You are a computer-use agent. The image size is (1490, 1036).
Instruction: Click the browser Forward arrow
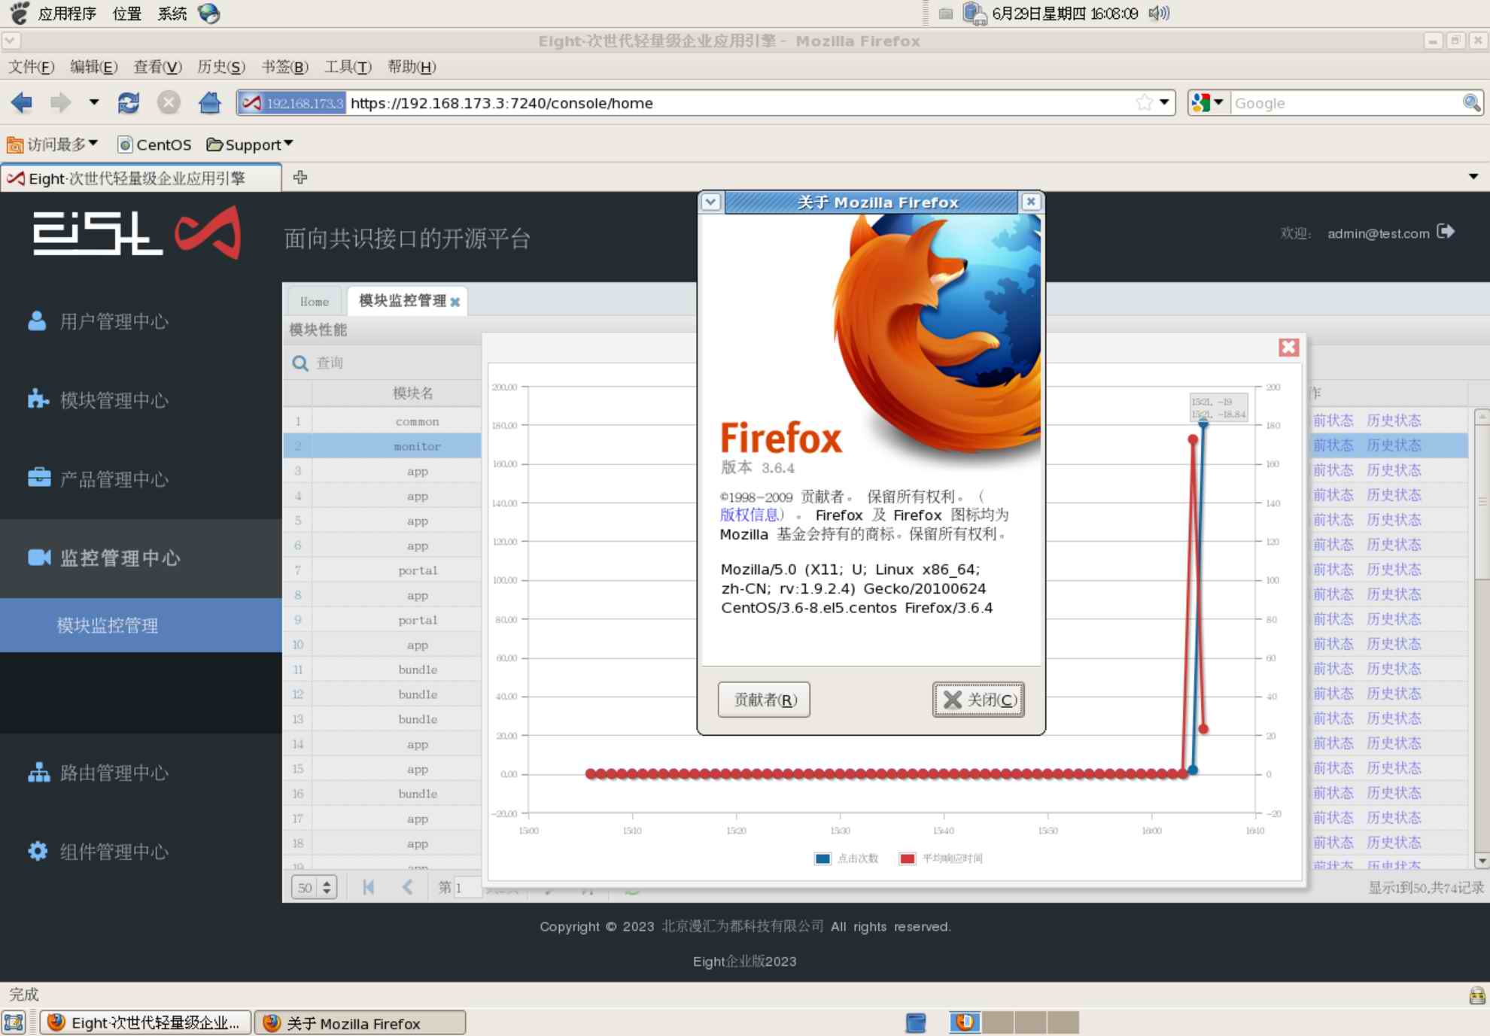60,102
